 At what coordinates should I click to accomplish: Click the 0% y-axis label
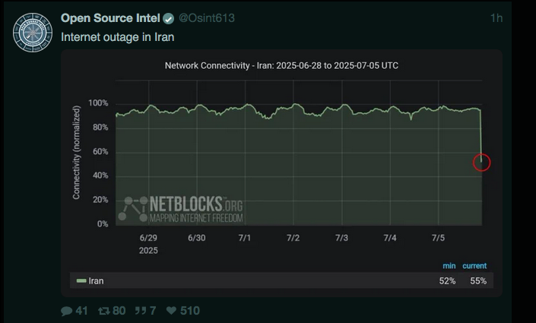click(103, 224)
